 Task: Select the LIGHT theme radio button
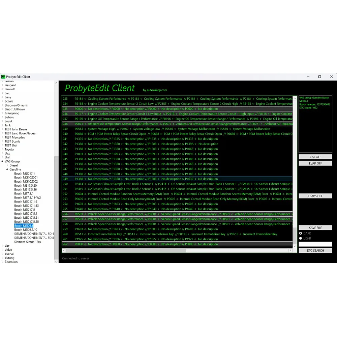pyautogui.click(x=301, y=238)
